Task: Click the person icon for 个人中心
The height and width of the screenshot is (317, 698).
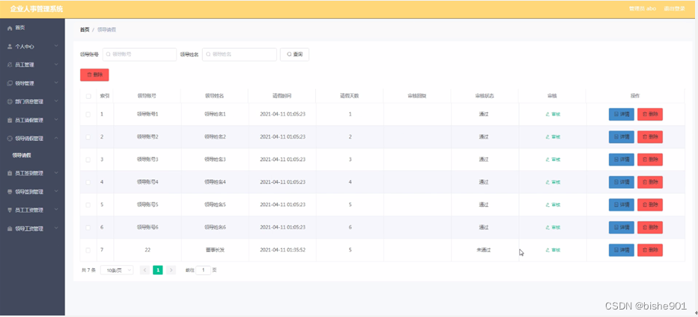Action: [10, 46]
